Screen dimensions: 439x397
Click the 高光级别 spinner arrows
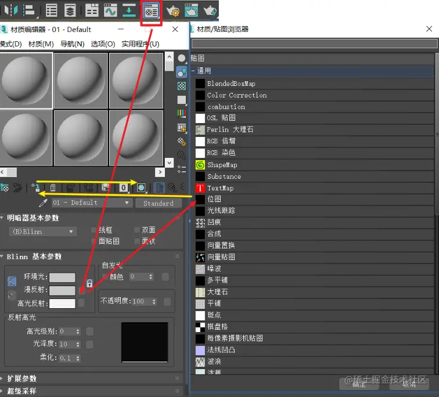point(78,331)
